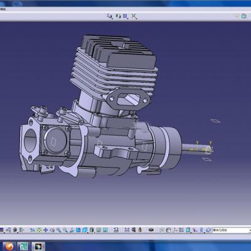Open the teal 'A' app on the taskbar
Screen dimensions: 251x251
[x=24, y=247]
